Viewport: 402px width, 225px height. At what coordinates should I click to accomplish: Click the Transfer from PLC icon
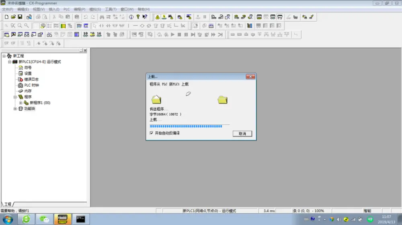point(220,17)
